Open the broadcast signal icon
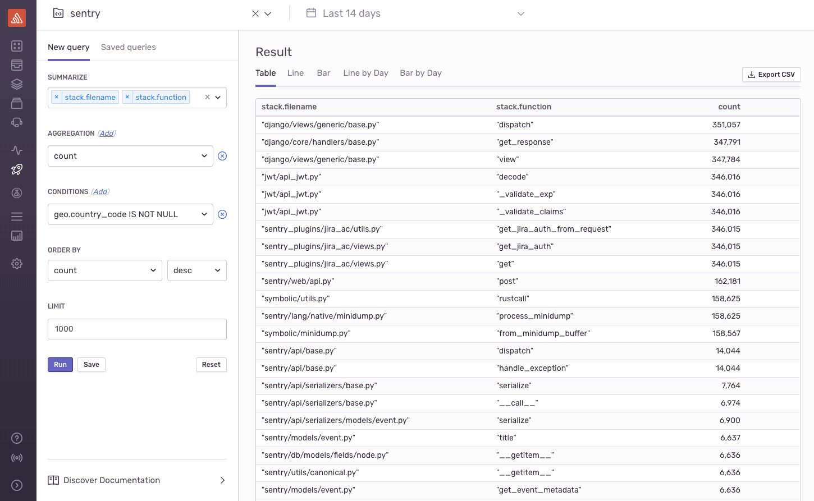 17,458
